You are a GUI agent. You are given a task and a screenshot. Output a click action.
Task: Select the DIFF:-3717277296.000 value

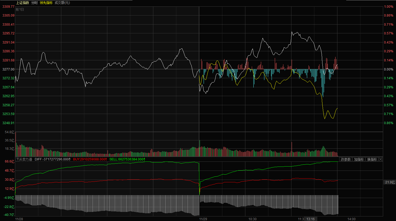click(53, 159)
